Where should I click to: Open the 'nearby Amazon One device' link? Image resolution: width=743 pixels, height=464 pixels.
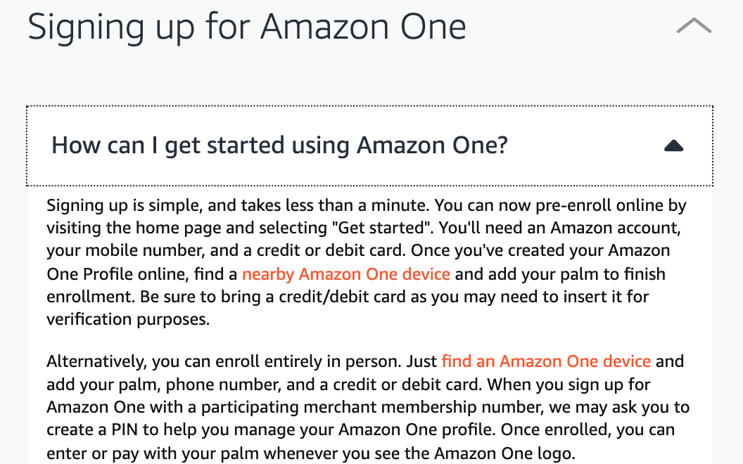coord(346,274)
